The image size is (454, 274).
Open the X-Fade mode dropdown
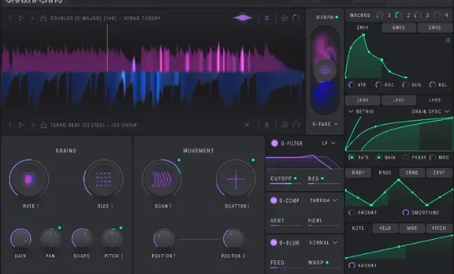coord(324,125)
